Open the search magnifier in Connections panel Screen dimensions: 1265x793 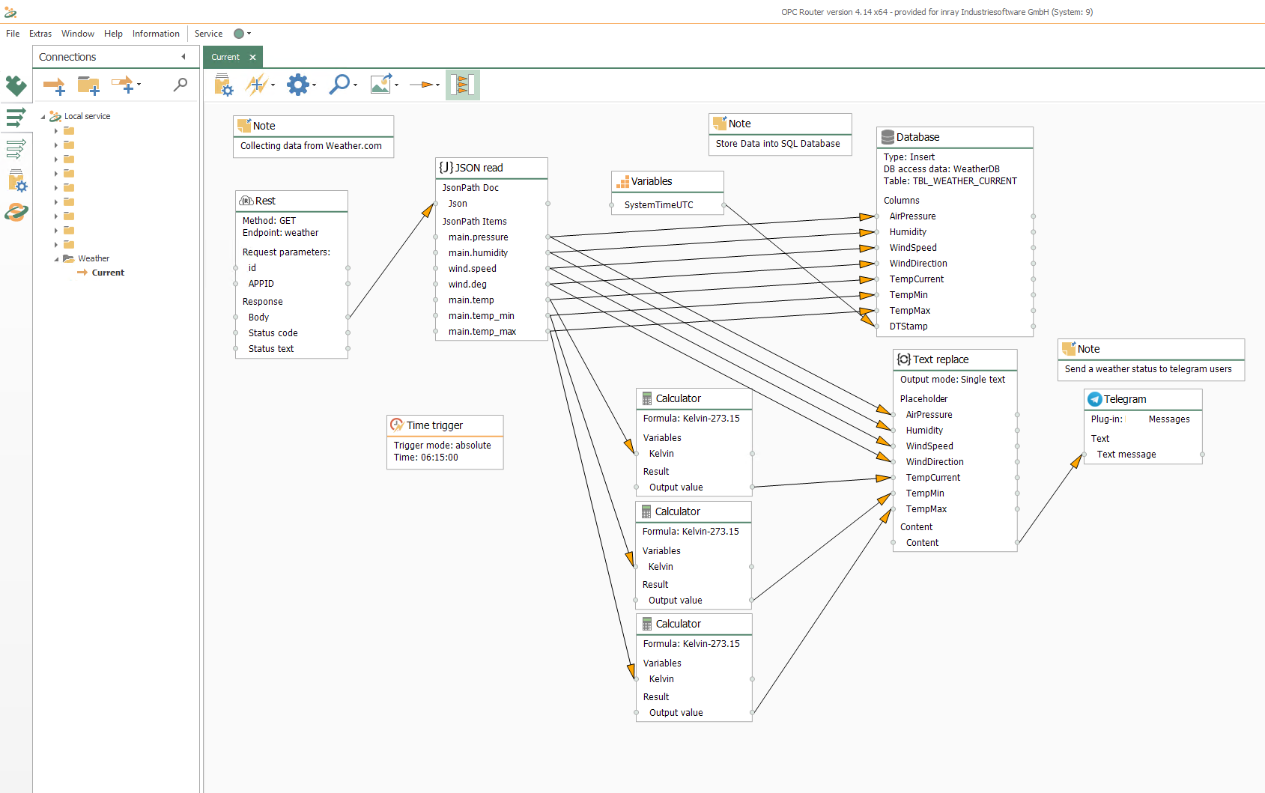click(x=181, y=85)
